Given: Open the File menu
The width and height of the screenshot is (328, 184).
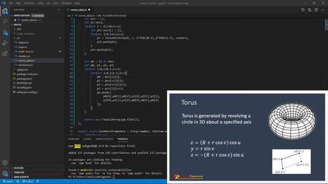Looking at the screenshot, I should [11, 3].
